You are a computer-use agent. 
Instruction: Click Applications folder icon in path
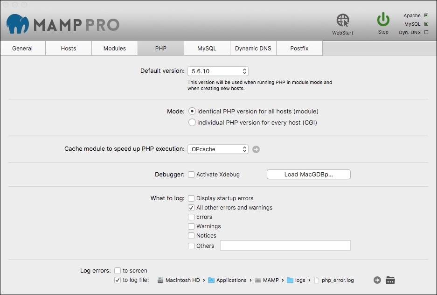click(211, 280)
